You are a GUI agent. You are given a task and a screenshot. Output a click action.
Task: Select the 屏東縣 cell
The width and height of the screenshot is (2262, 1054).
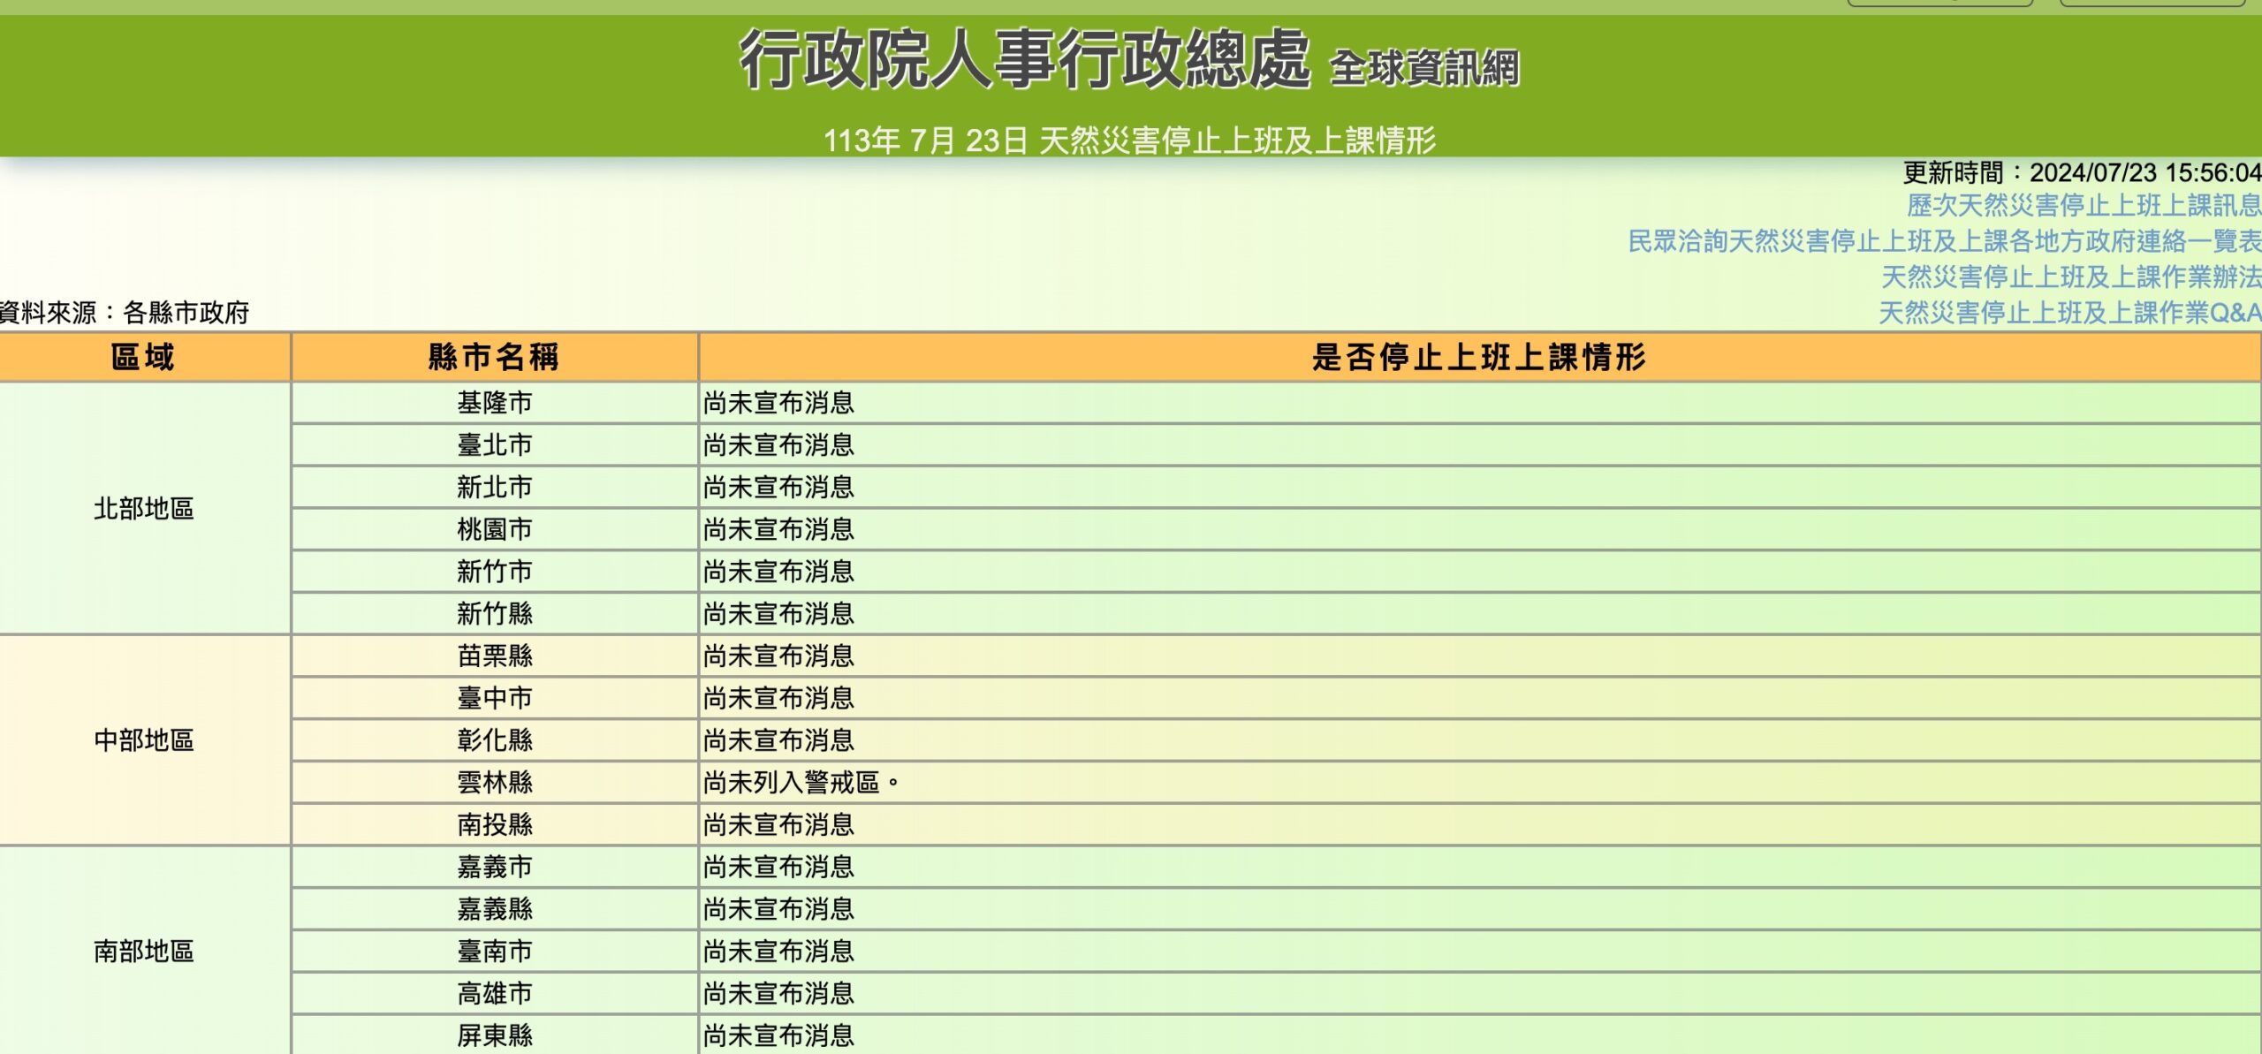tap(495, 1035)
